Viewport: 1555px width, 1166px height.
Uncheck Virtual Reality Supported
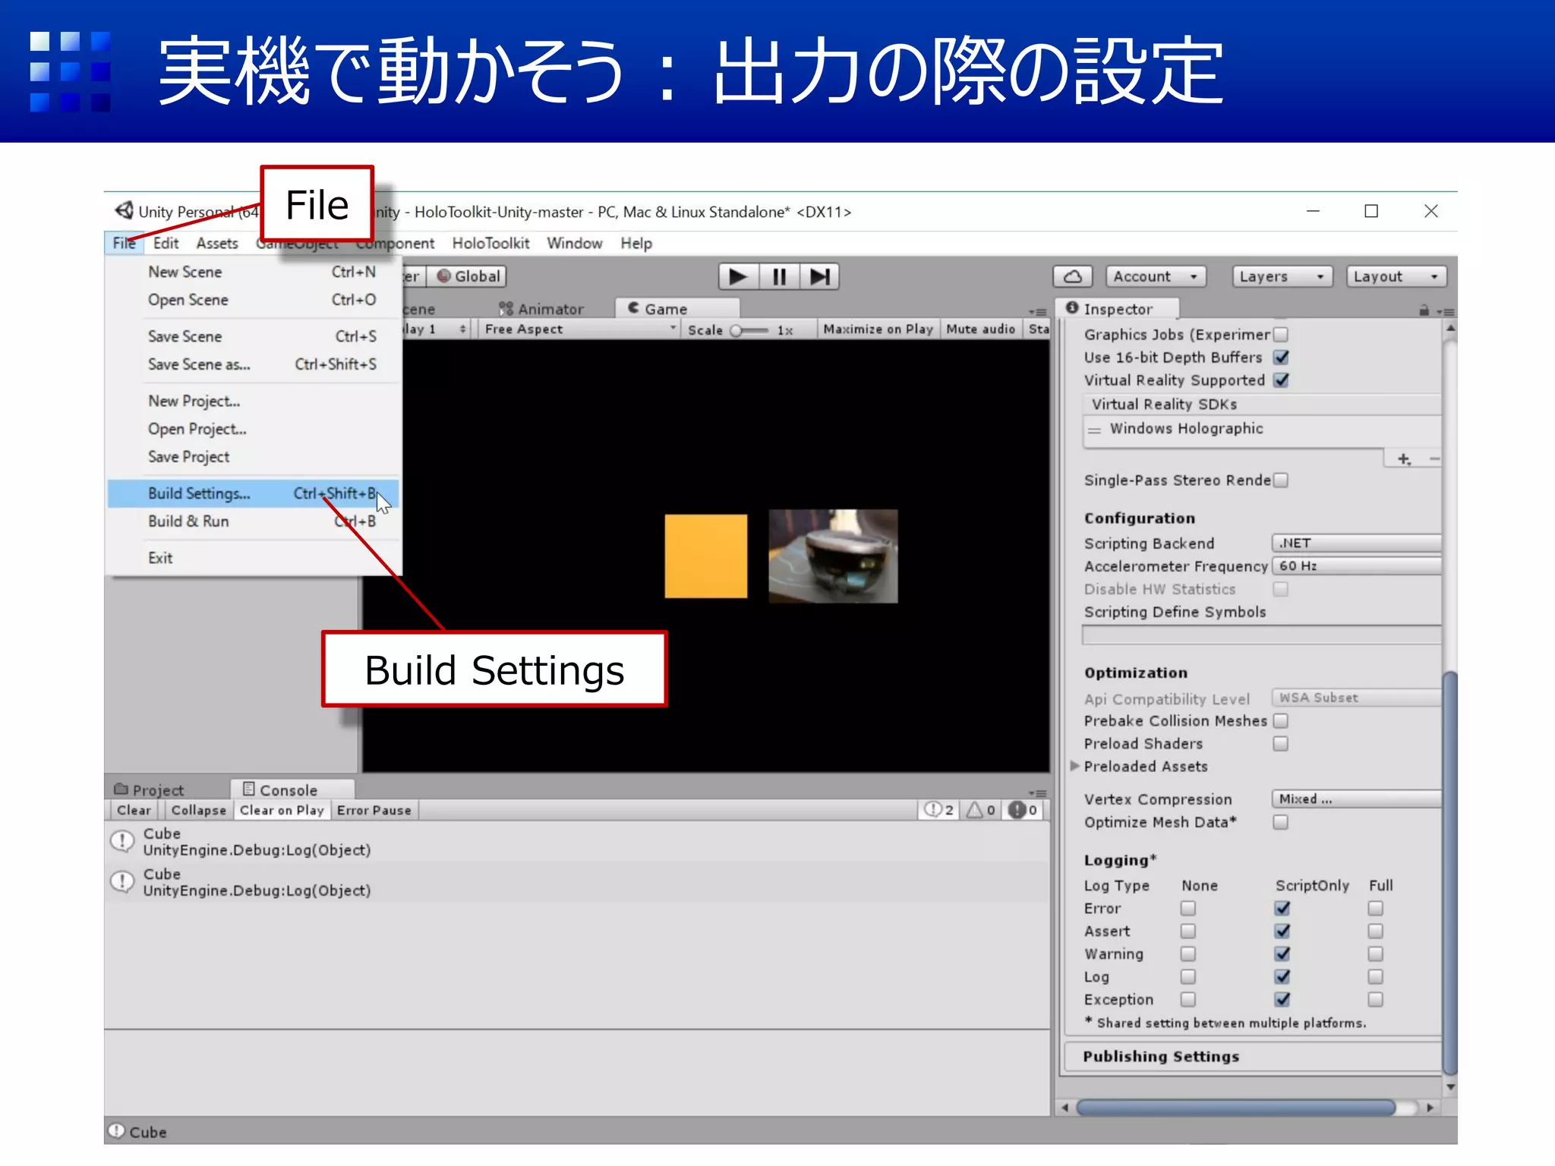click(x=1282, y=380)
